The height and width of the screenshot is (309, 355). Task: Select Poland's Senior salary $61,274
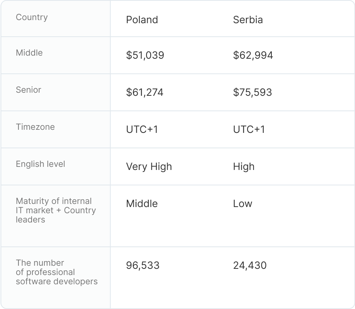pyautogui.click(x=145, y=92)
